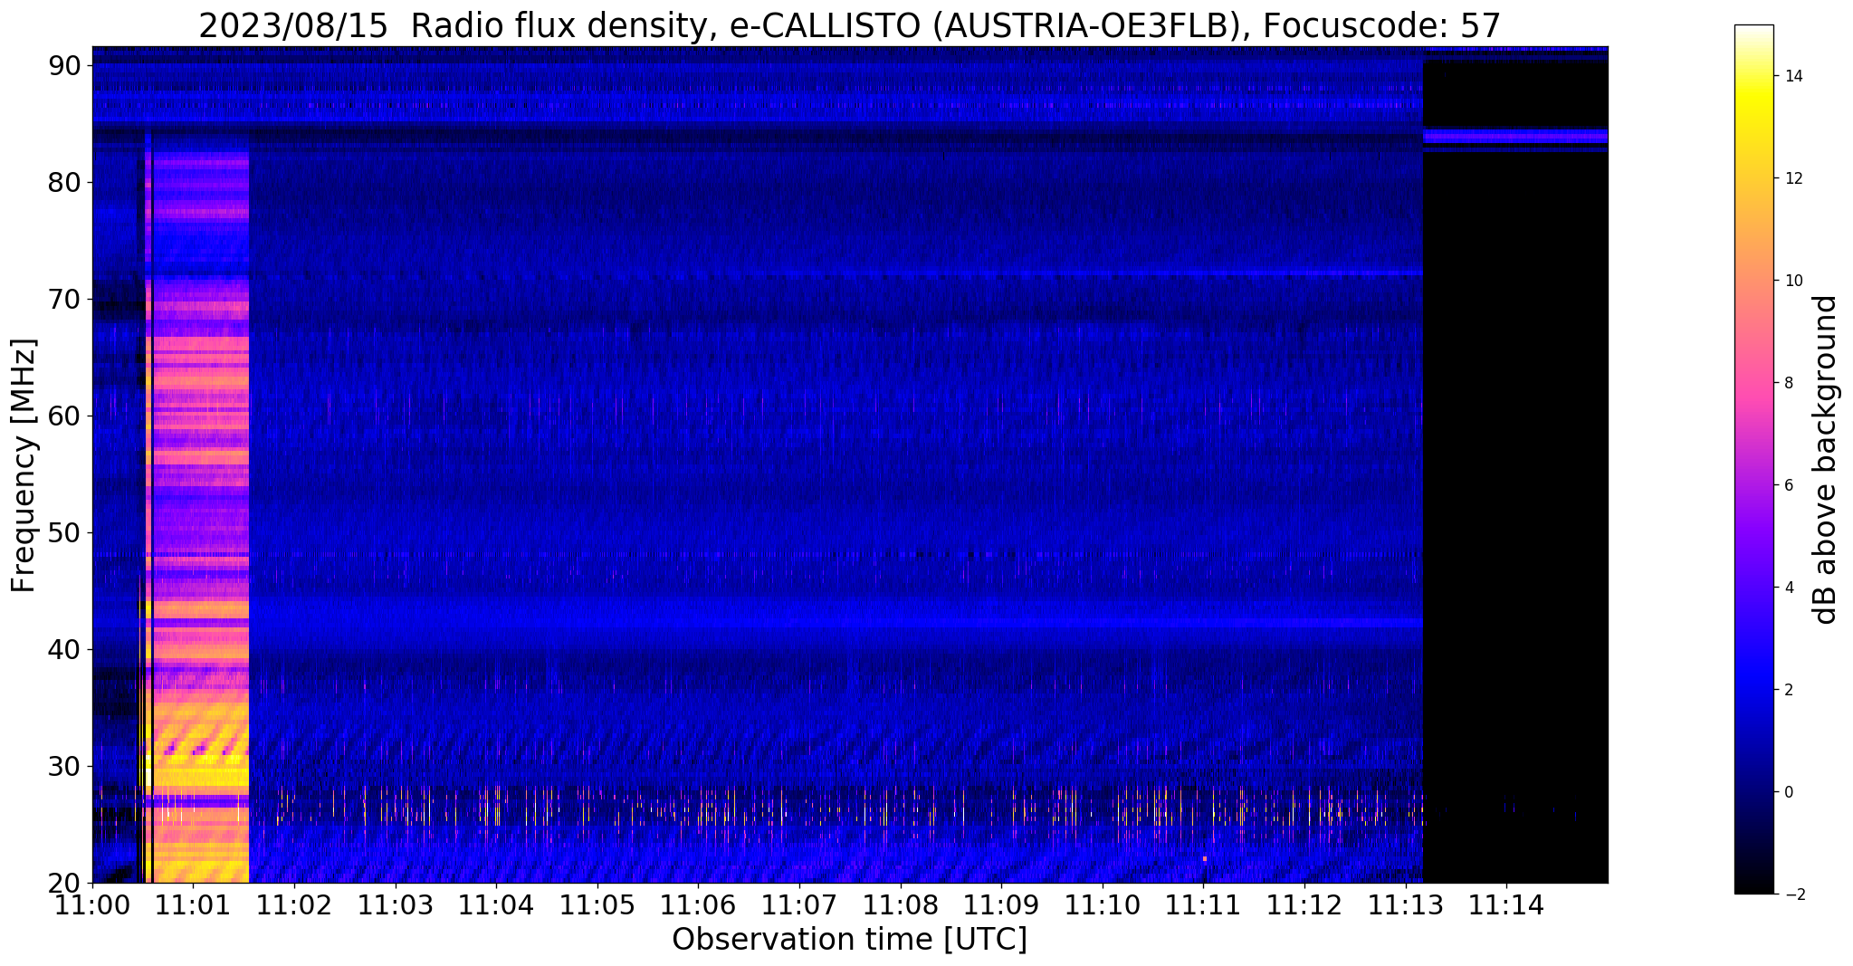This screenshot has height=966, width=1853.
Task: Click the x-axis tick label 11:07
Action: (799, 904)
